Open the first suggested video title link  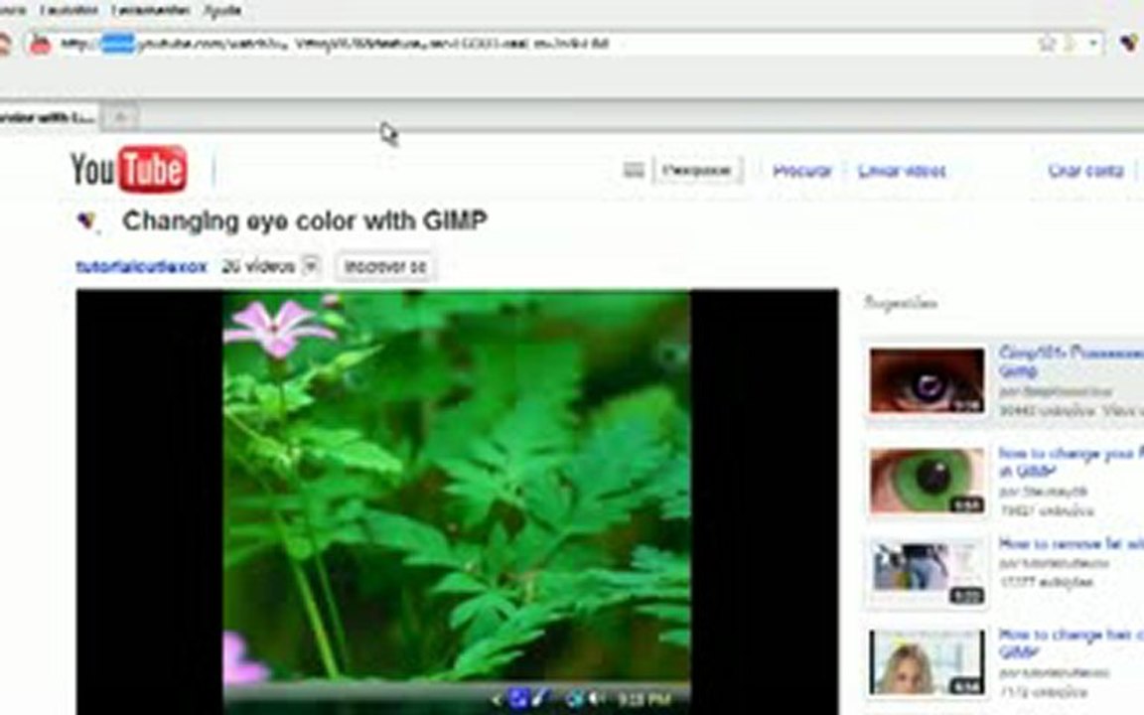[1072, 361]
